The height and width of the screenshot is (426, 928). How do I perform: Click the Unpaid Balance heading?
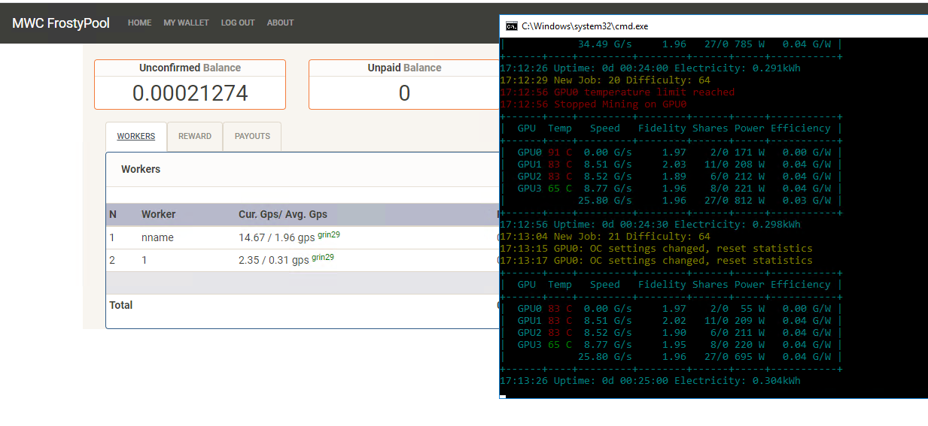[x=404, y=68]
